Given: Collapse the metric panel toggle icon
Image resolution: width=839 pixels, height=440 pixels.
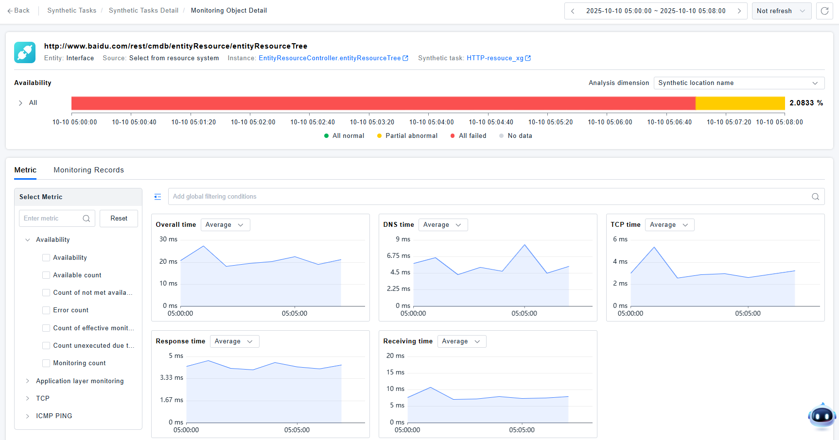Looking at the screenshot, I should pyautogui.click(x=157, y=197).
